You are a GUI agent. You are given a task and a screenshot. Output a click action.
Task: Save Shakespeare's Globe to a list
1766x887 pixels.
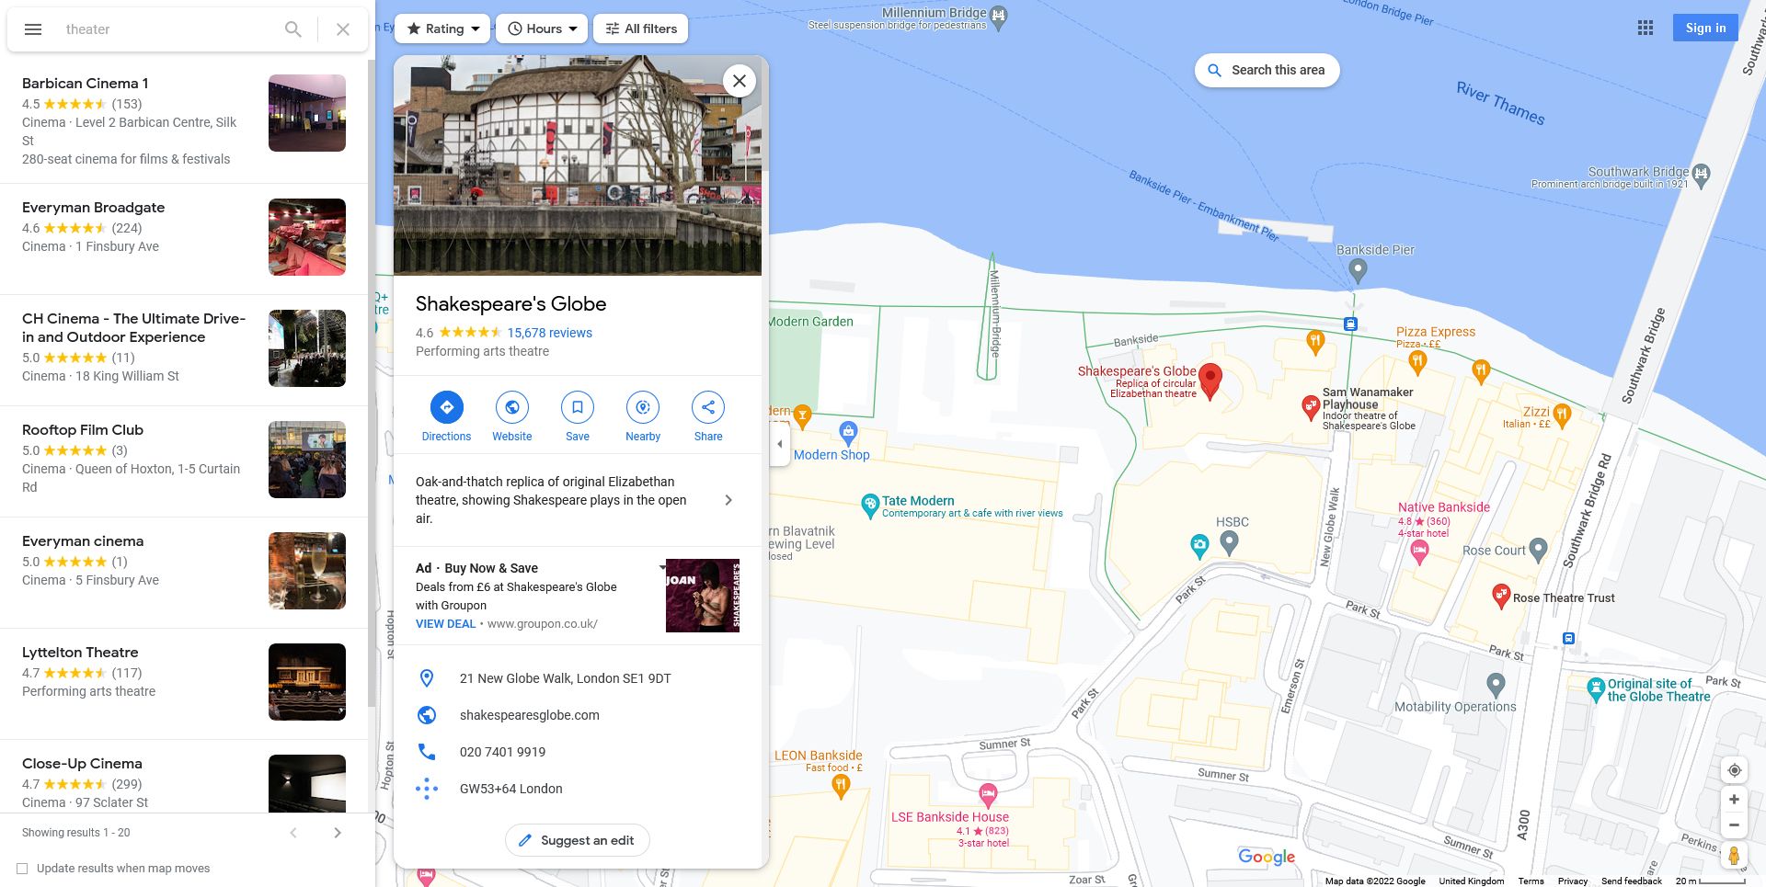click(578, 407)
